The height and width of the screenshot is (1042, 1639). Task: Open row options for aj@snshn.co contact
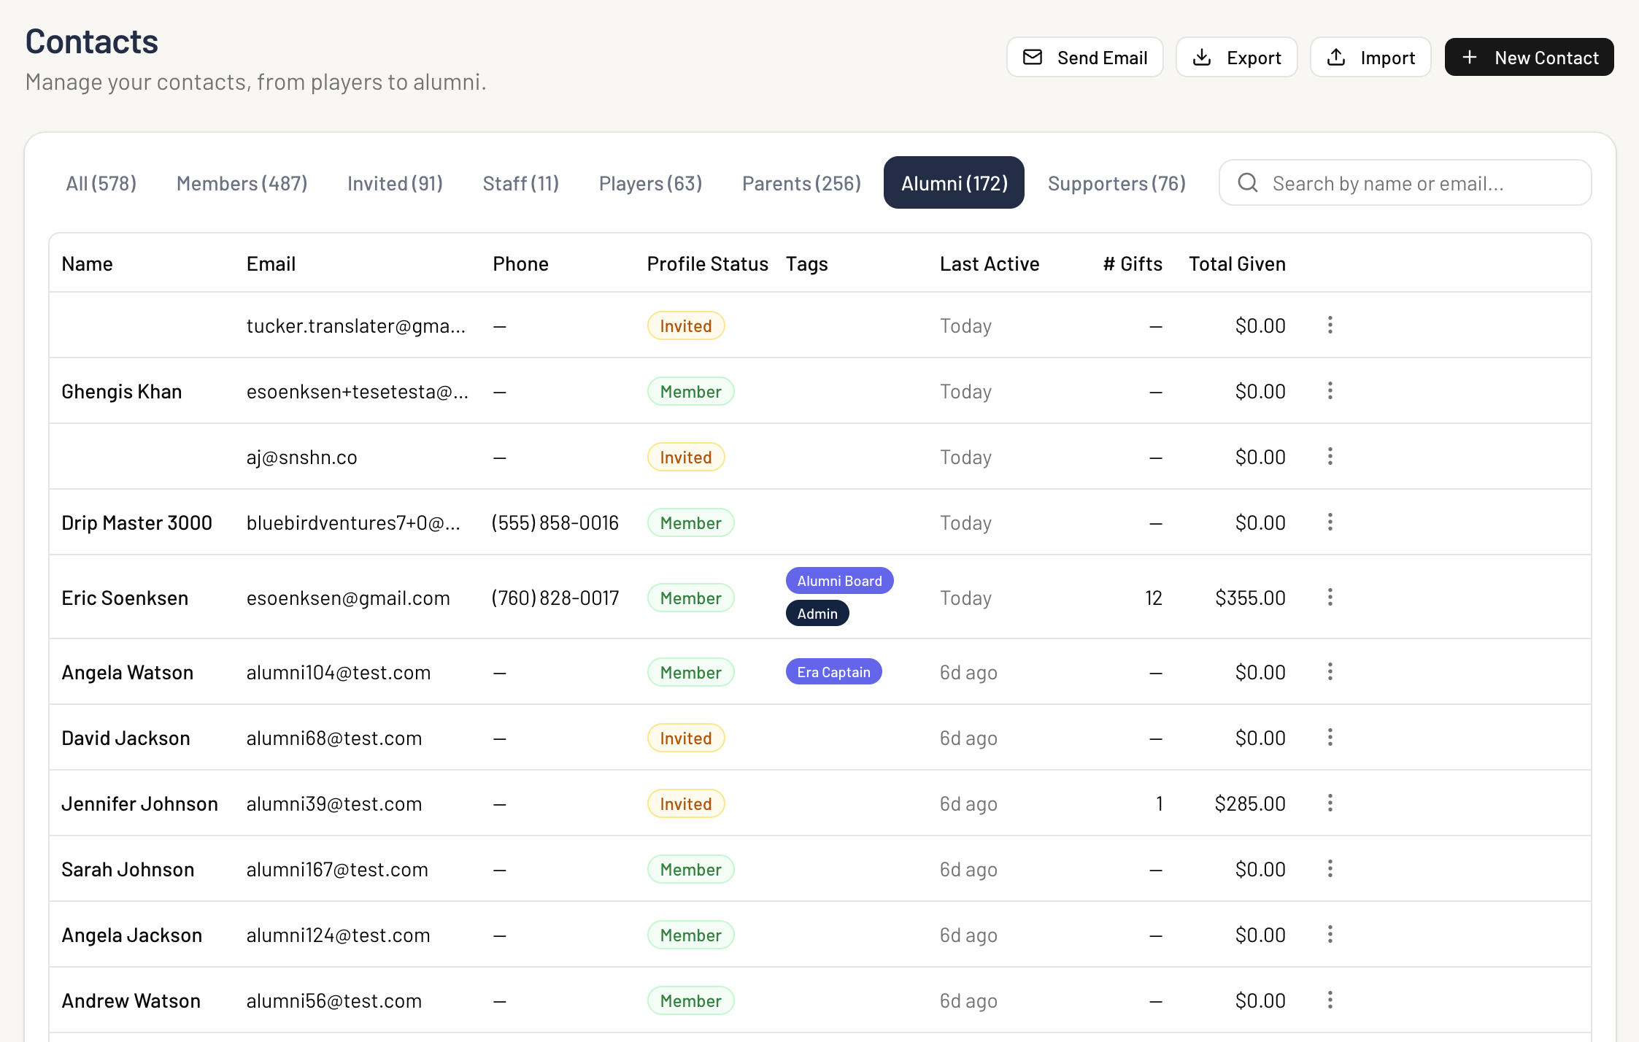[1330, 457]
